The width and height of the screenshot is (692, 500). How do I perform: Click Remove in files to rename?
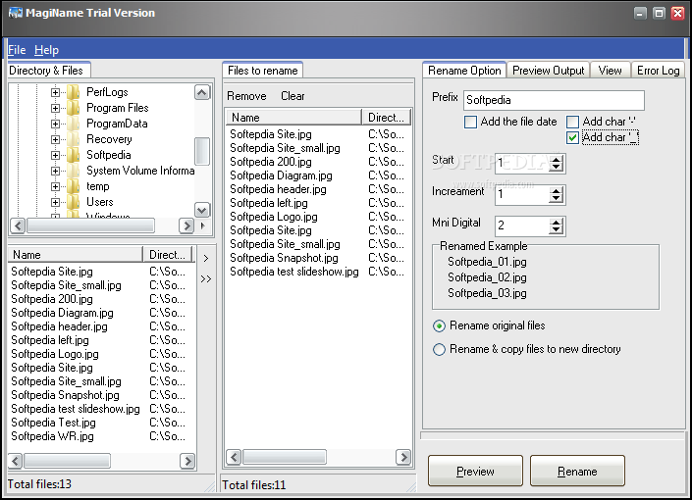246,96
